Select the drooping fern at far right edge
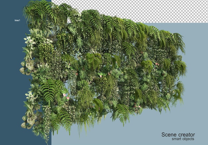Viewport: 208px width, 145px height. (x=180, y=42)
